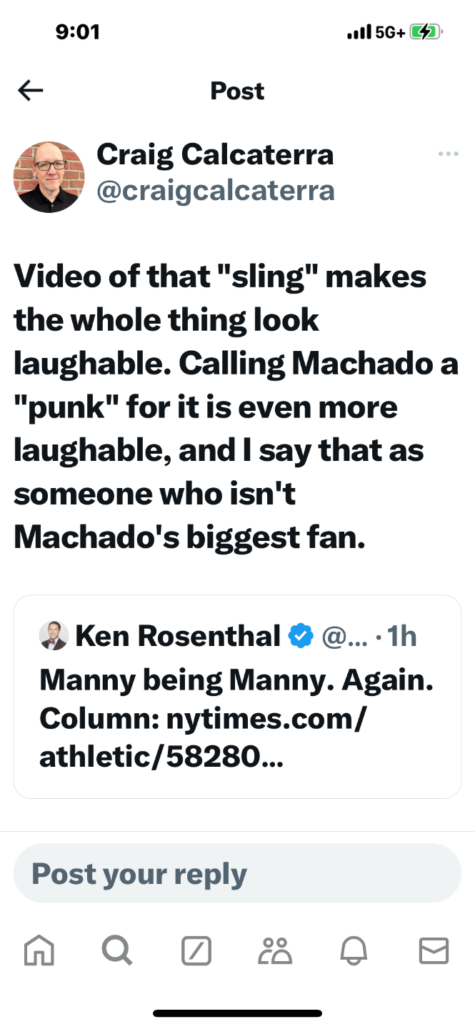Tap the Post your reply field
This screenshot has height=1029, width=475.
click(x=237, y=873)
